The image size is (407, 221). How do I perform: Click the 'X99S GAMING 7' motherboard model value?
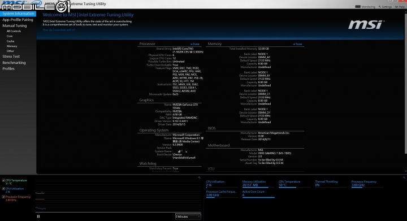[x=275, y=153]
